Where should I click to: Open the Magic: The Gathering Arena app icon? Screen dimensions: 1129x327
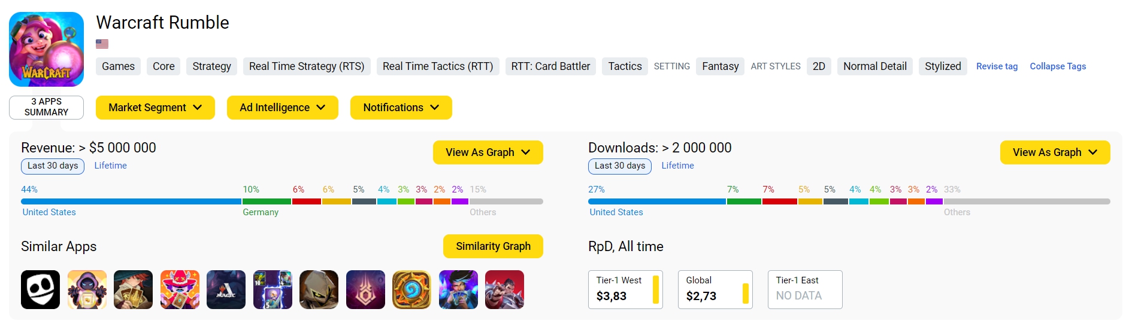(x=226, y=290)
